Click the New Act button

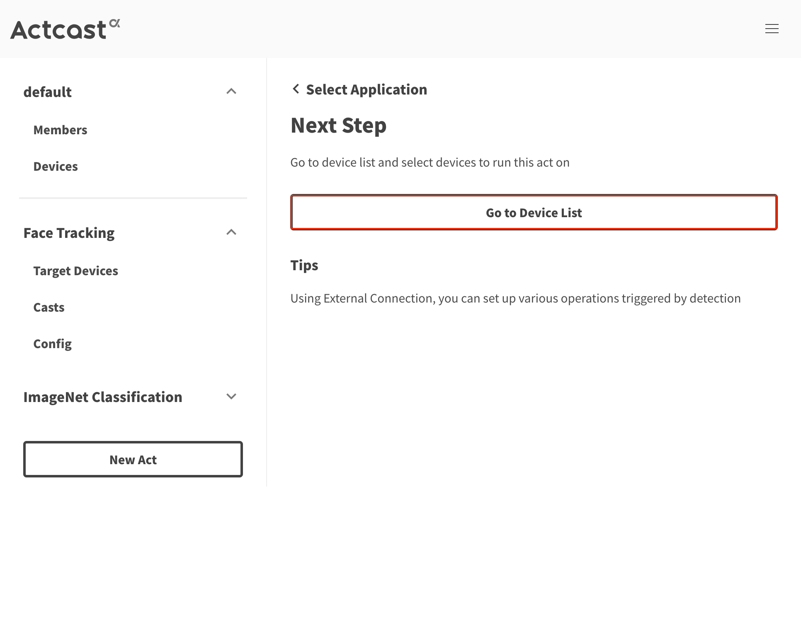click(133, 459)
